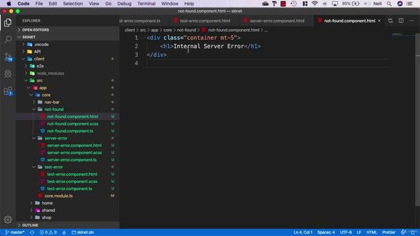Open the Apple menu
Viewport: 420px width, 236px height.
tap(9, 4)
